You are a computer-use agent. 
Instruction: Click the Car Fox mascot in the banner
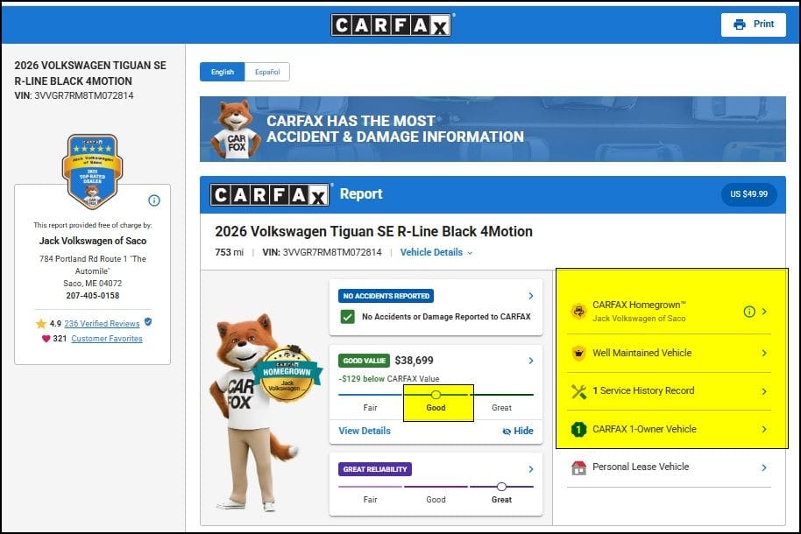pos(235,130)
